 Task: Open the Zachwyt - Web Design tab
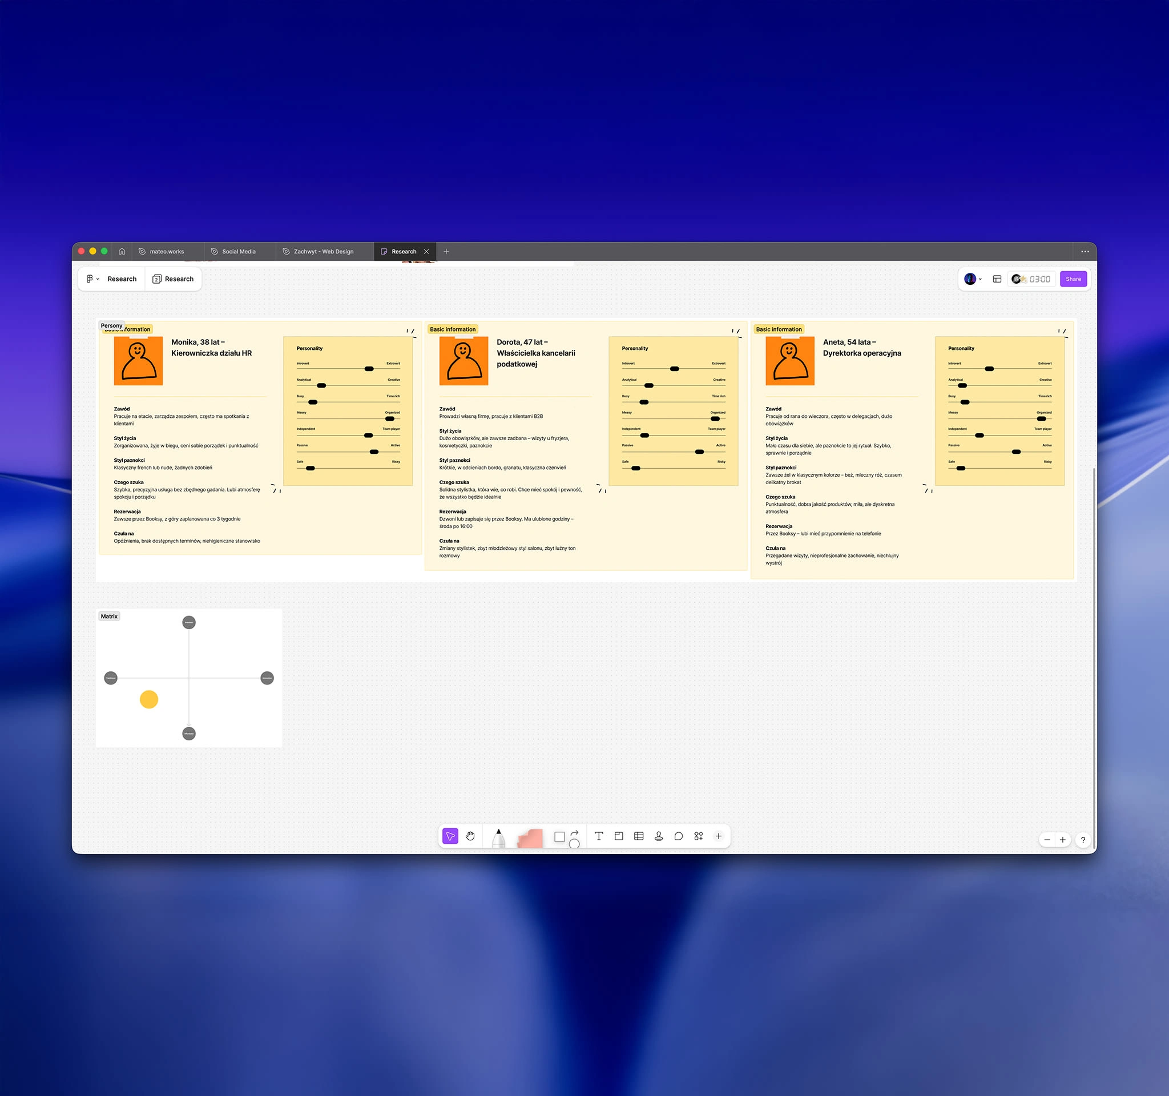point(323,251)
